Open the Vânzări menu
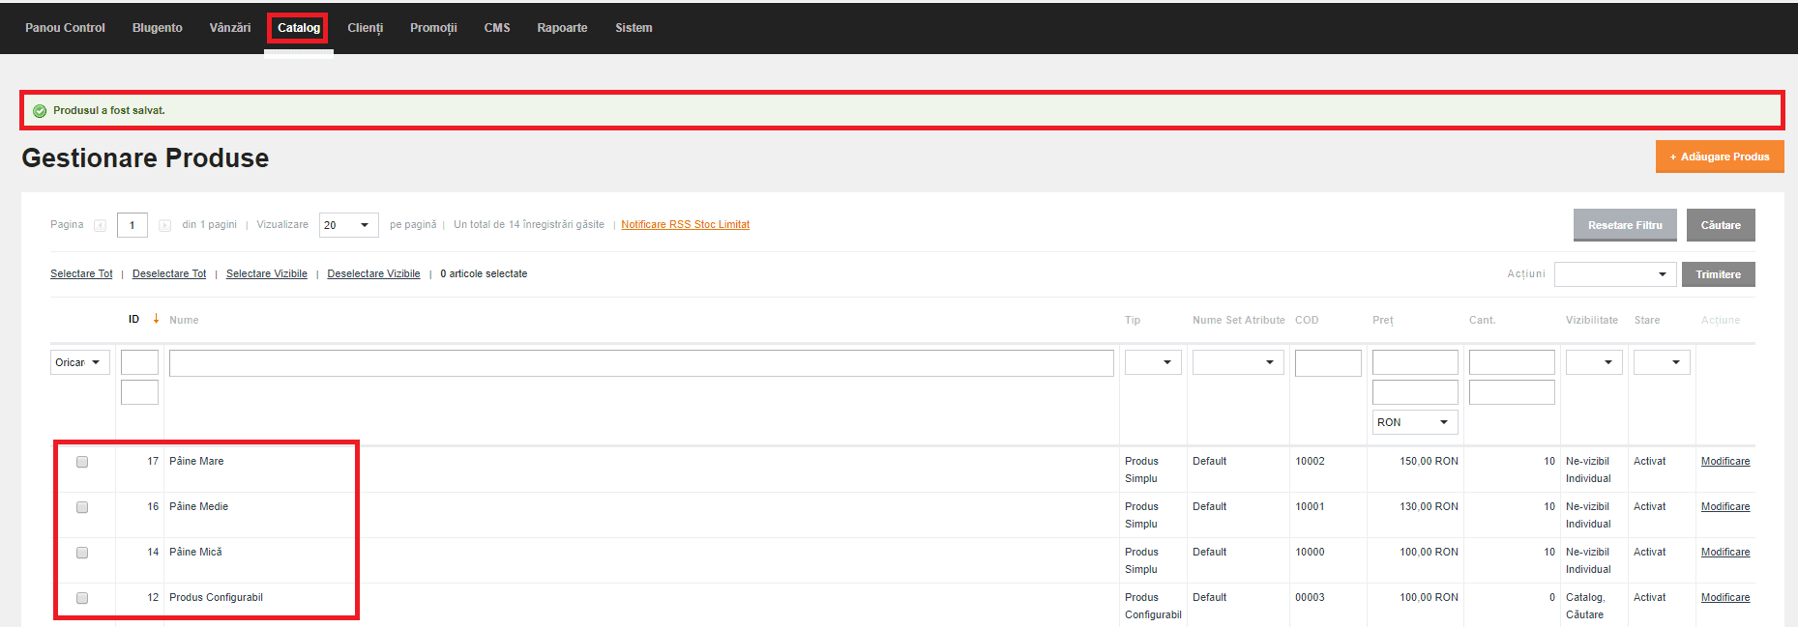1798x627 pixels. [x=230, y=28]
